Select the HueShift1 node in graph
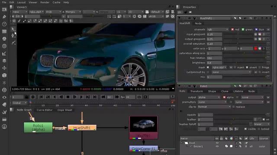The height and width of the screenshot is (155, 277). click(x=82, y=127)
